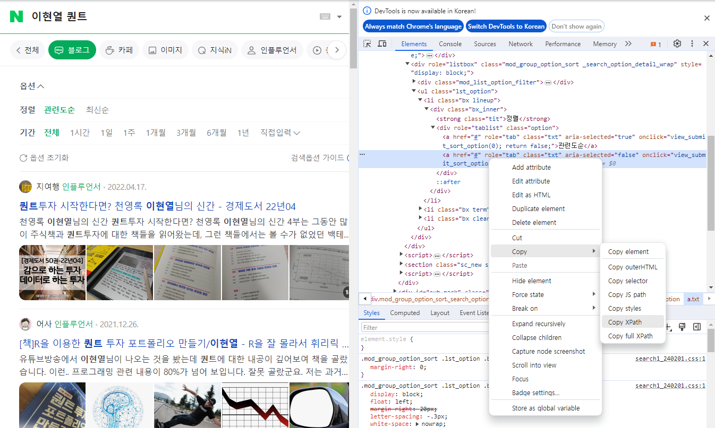Filter results to 1시간
715x428 pixels.
pos(80,133)
